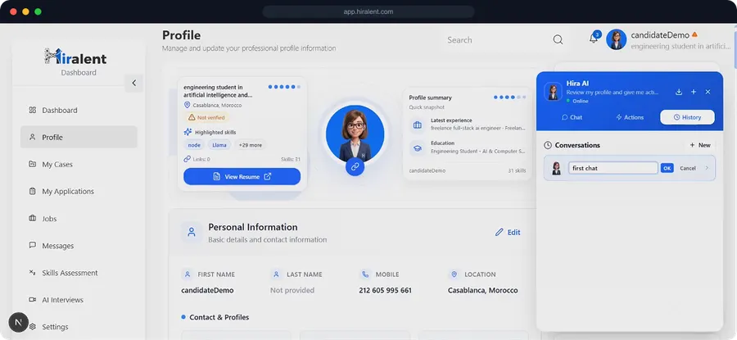Image resolution: width=737 pixels, height=340 pixels.
Task: Click the mobile number 212 605 995 661
Action: point(386,290)
